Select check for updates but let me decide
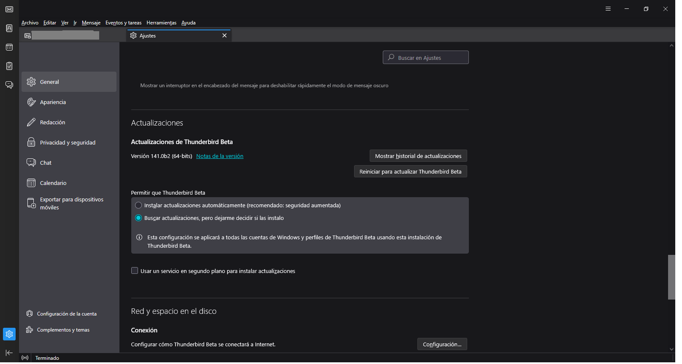The width and height of the screenshot is (682, 364). pyautogui.click(x=138, y=218)
